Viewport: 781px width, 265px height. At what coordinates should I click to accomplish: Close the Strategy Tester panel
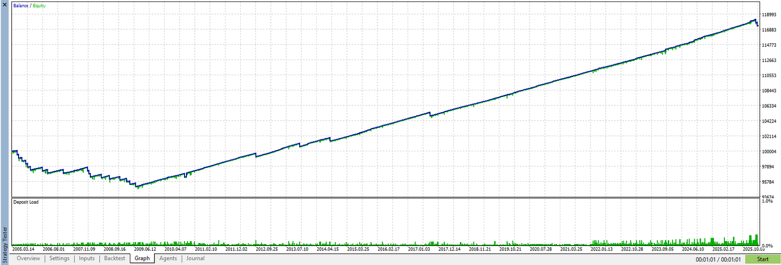[x=4, y=4]
